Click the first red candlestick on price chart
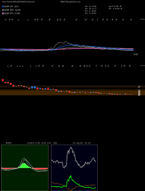145x191 pixels. tap(3, 80)
